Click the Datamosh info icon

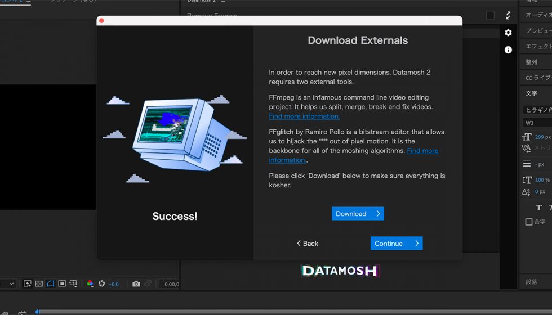(508, 50)
